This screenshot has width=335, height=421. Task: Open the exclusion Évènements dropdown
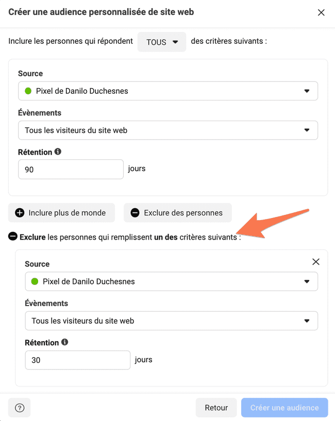pos(172,321)
